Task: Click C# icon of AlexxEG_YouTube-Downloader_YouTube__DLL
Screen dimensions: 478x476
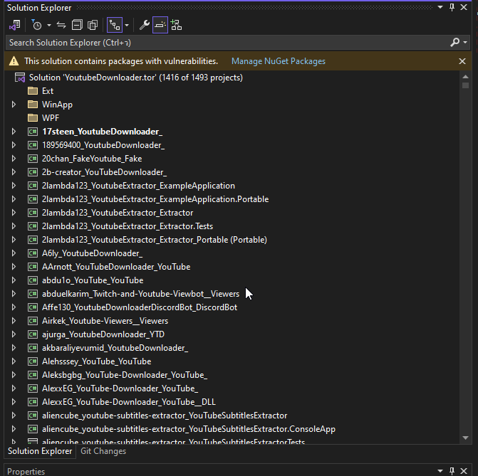Action: tap(33, 402)
